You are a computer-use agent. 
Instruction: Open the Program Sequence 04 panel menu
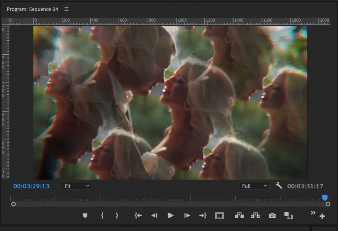point(66,9)
